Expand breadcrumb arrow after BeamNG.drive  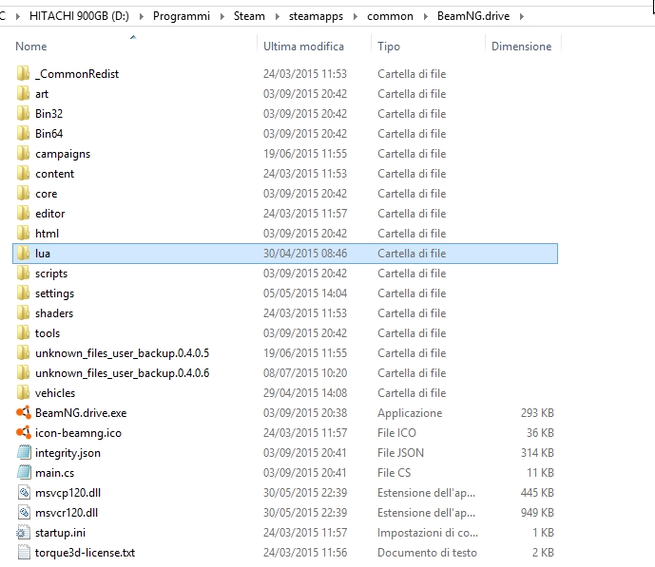click(522, 17)
